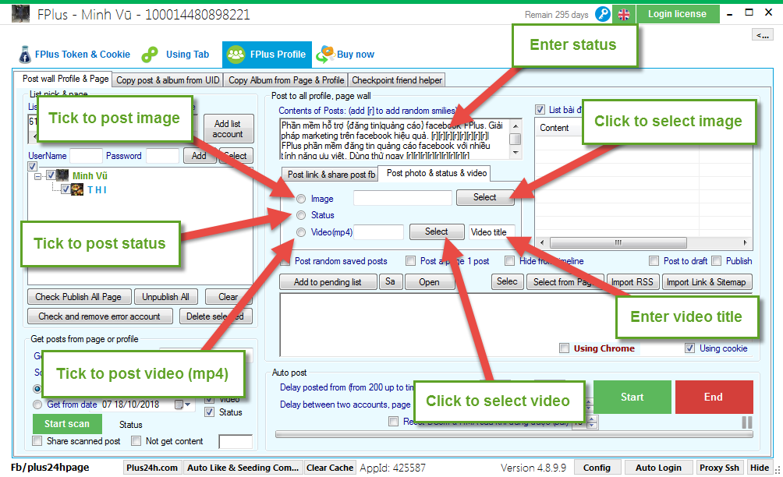Click the Import RSS button
The image size is (783, 477).
tap(632, 282)
